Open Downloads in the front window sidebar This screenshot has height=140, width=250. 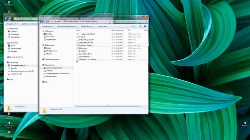(x=50, y=37)
